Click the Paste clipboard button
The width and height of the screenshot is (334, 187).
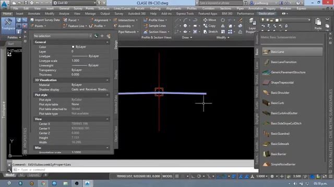[318, 24]
